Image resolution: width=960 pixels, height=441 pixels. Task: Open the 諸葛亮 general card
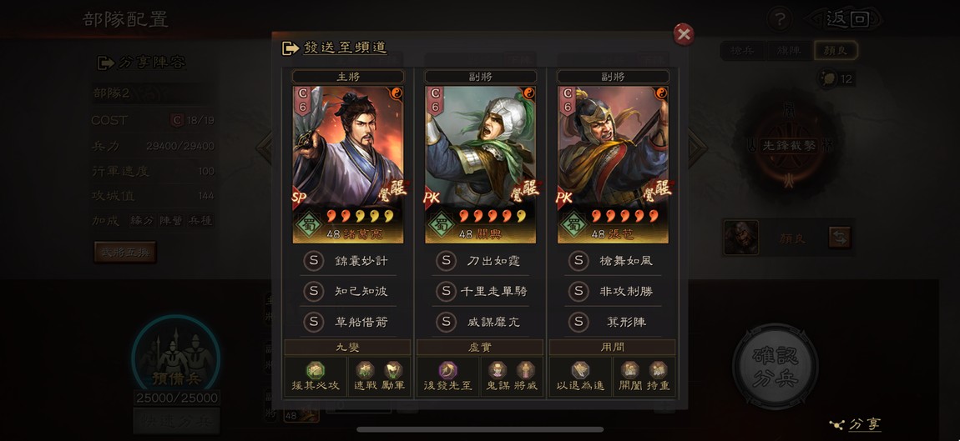348,164
